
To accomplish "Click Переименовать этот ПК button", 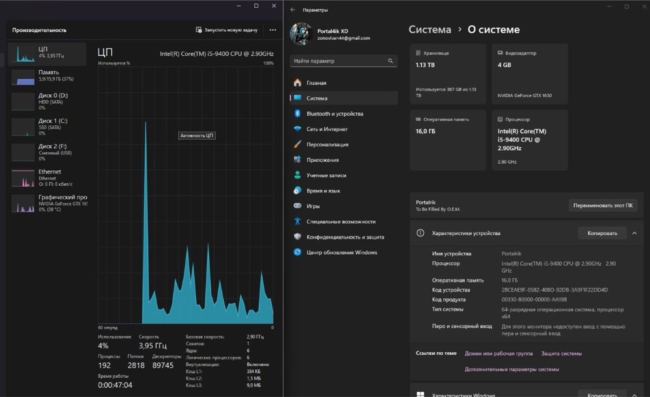I will [603, 205].
